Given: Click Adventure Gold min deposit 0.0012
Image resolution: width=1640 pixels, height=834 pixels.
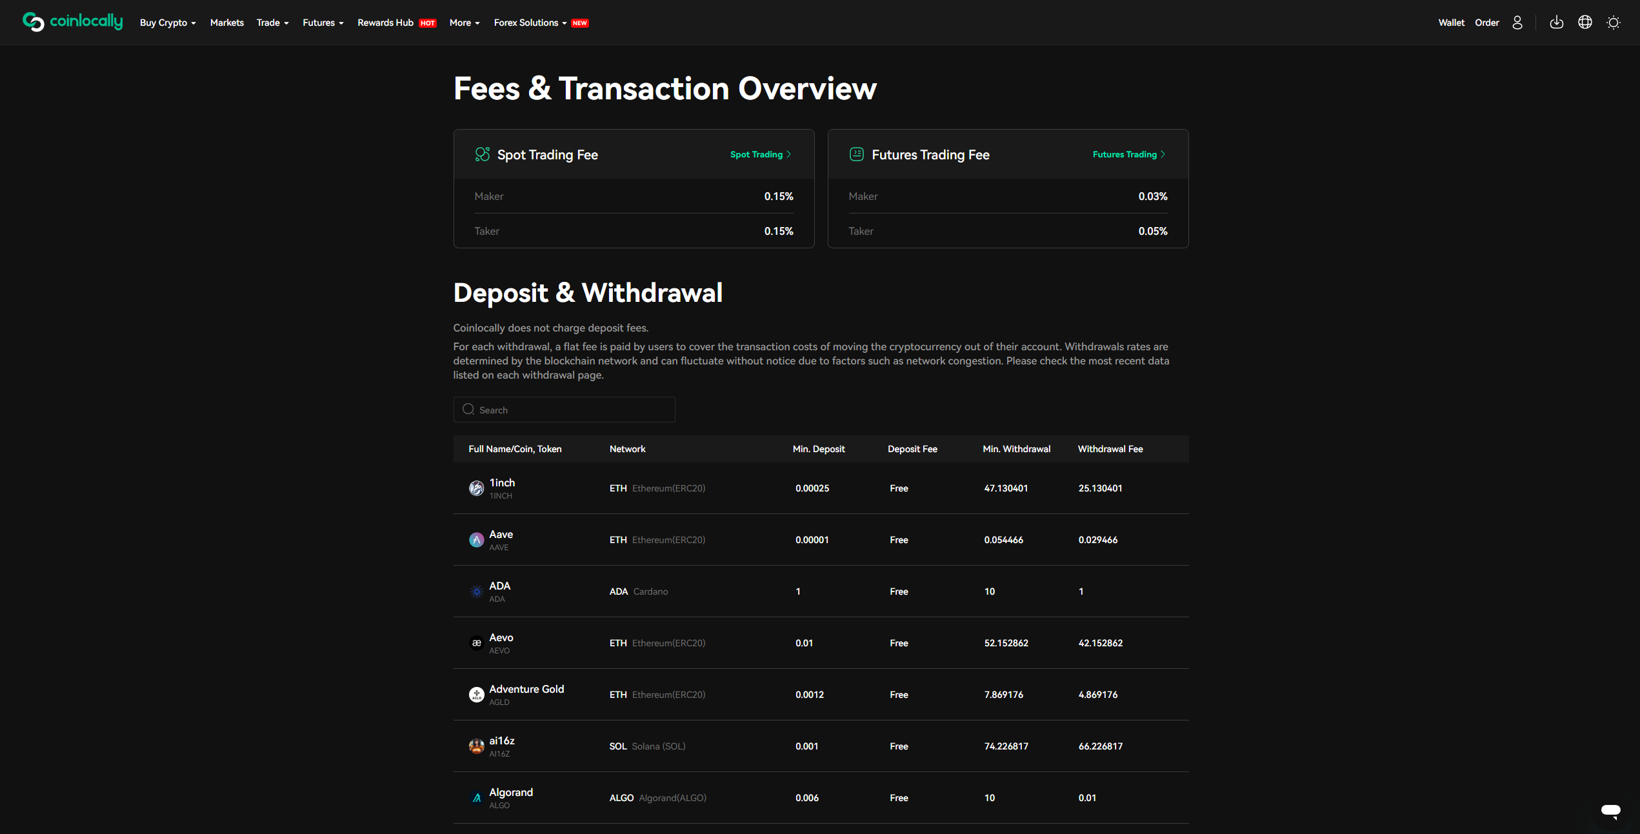Looking at the screenshot, I should point(809,695).
